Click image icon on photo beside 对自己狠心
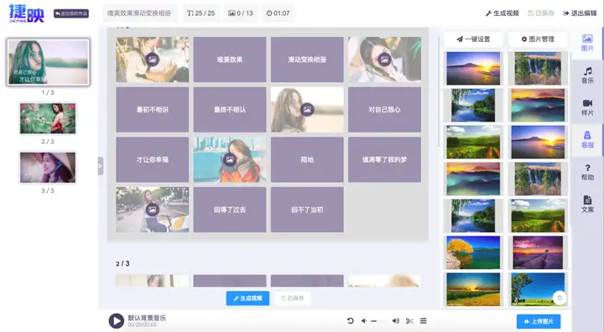Screen dimensions: 604x332 [307, 109]
